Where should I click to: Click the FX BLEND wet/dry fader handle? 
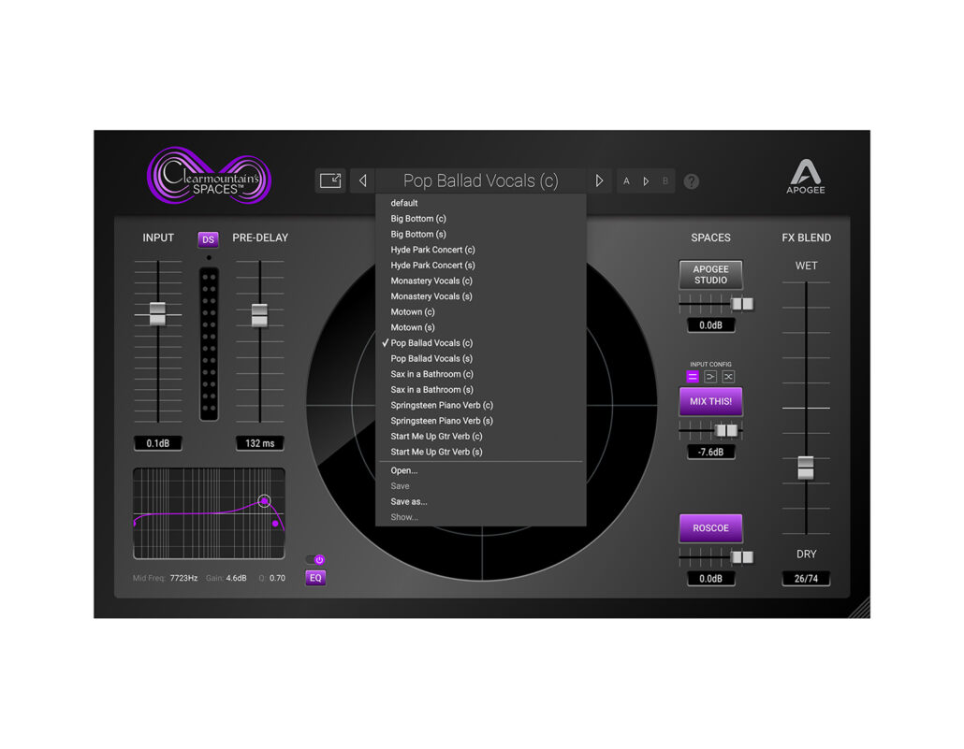point(806,468)
